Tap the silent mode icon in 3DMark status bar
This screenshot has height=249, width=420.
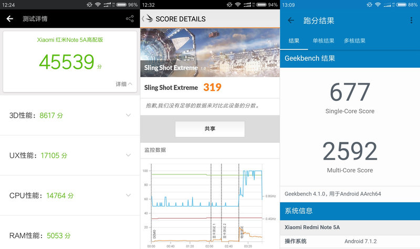229,5
